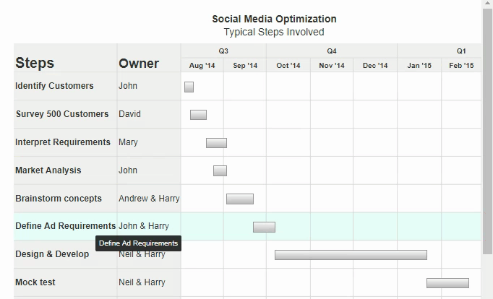Click the Q3 quarter header
This screenshot has height=299, width=493.
point(223,51)
